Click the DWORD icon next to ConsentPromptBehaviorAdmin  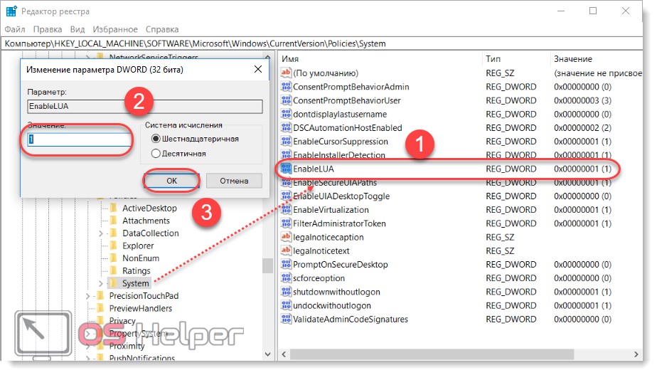(287, 87)
